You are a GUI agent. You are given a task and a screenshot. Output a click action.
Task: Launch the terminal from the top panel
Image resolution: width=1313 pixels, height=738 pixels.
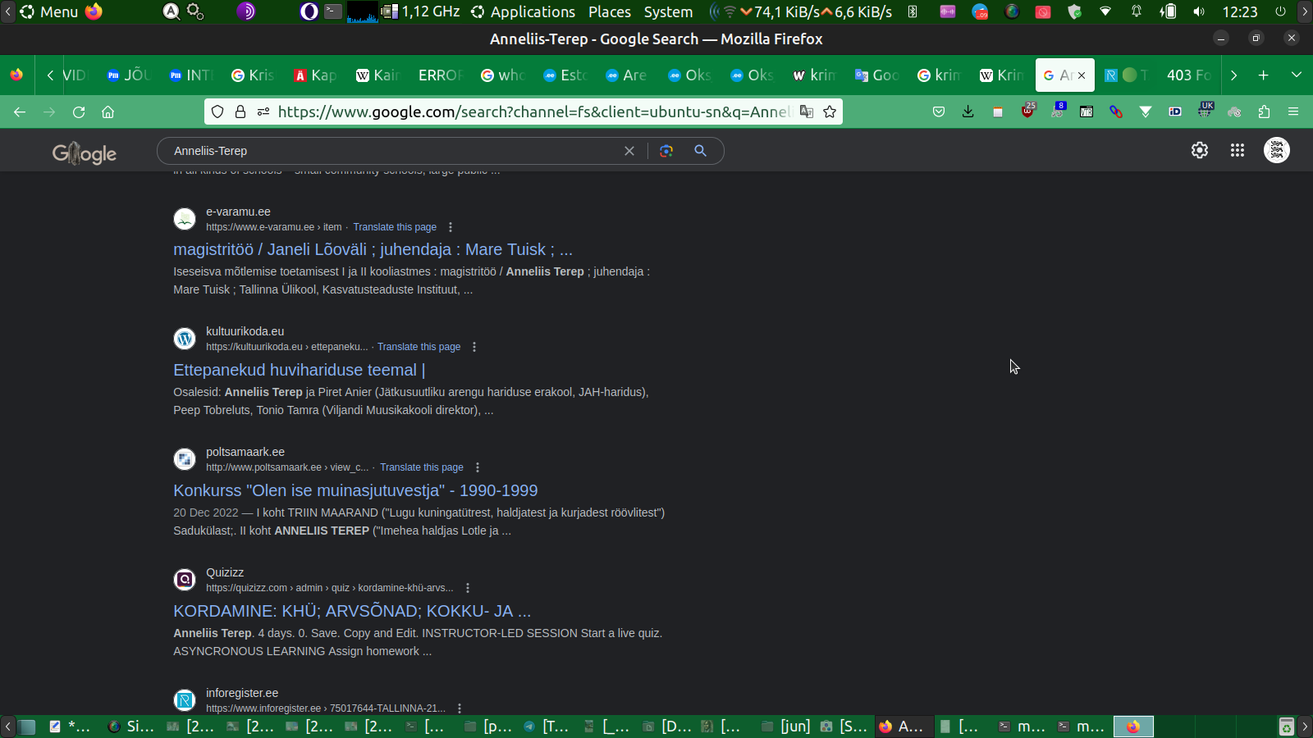click(x=333, y=11)
